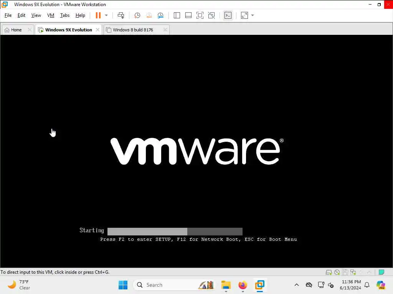Revert VM to previous snapshot icon

[149, 15]
